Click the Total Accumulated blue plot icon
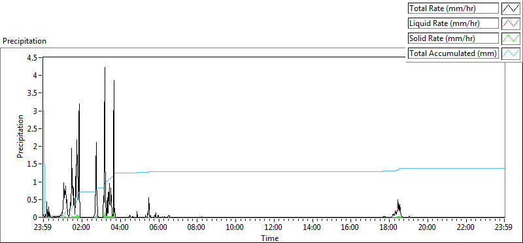This screenshot has height=243, width=523. click(x=511, y=53)
